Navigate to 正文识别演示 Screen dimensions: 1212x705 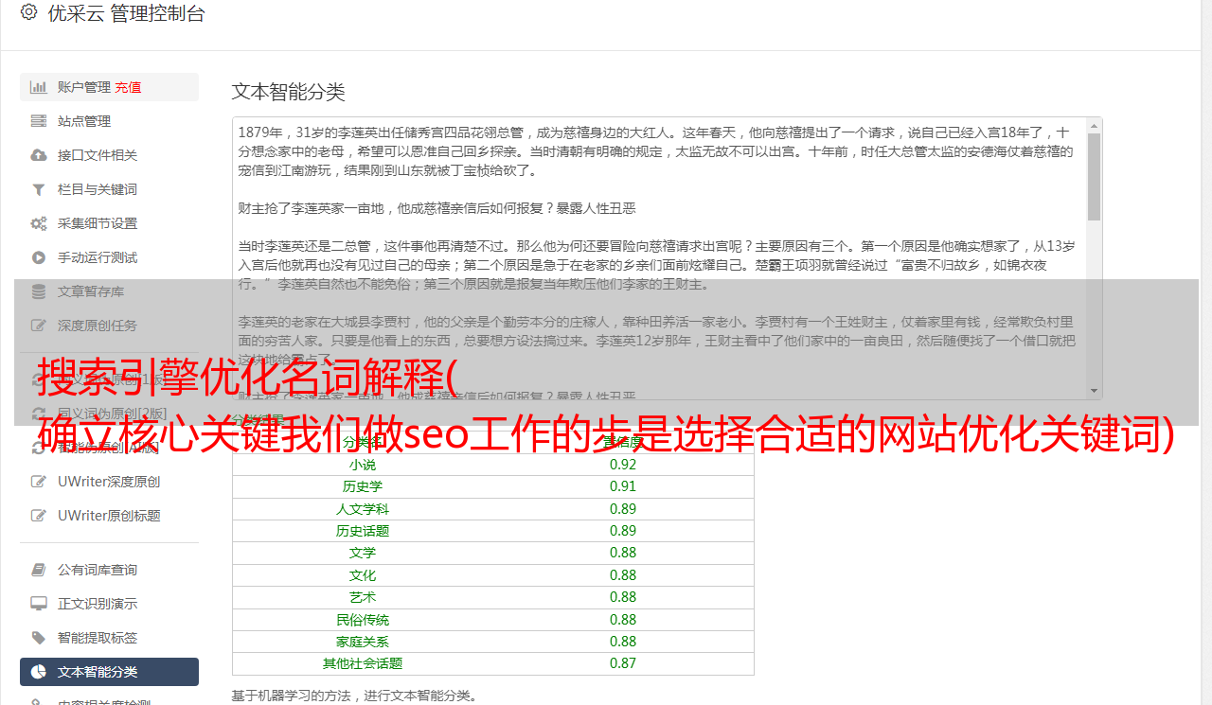(x=109, y=604)
